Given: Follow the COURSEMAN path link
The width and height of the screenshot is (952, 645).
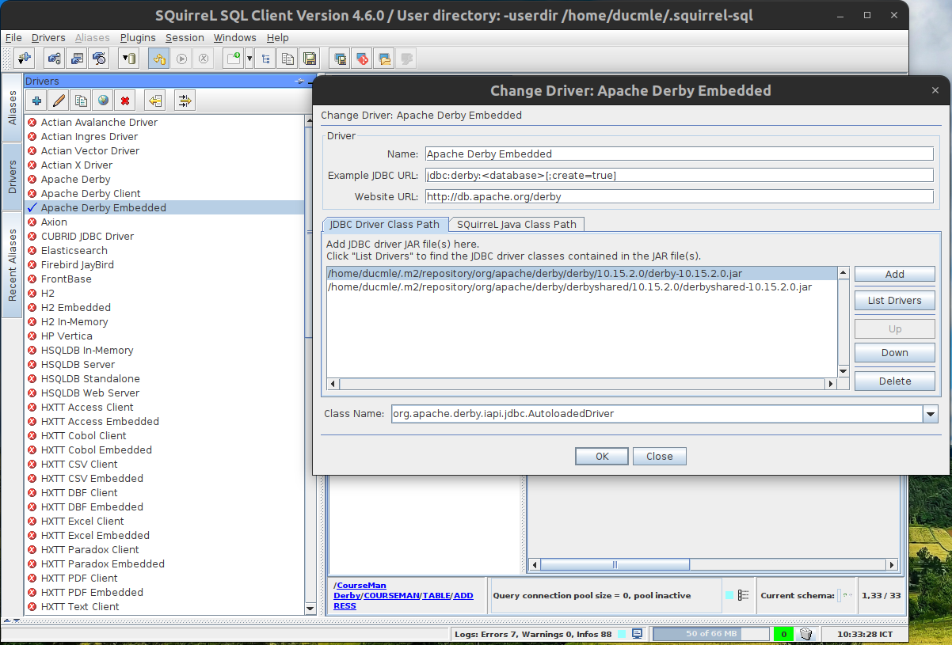Looking at the screenshot, I should coord(391,595).
